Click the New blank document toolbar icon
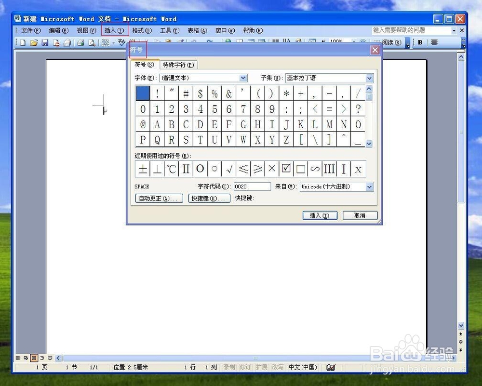 (23, 42)
